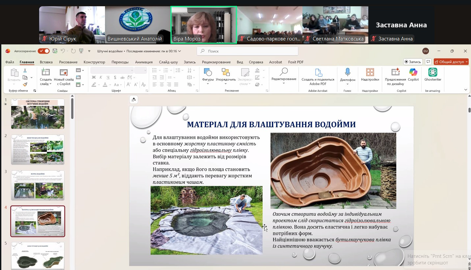
Task: Select the Format Painter brush icon
Action: pyautogui.click(x=25, y=84)
